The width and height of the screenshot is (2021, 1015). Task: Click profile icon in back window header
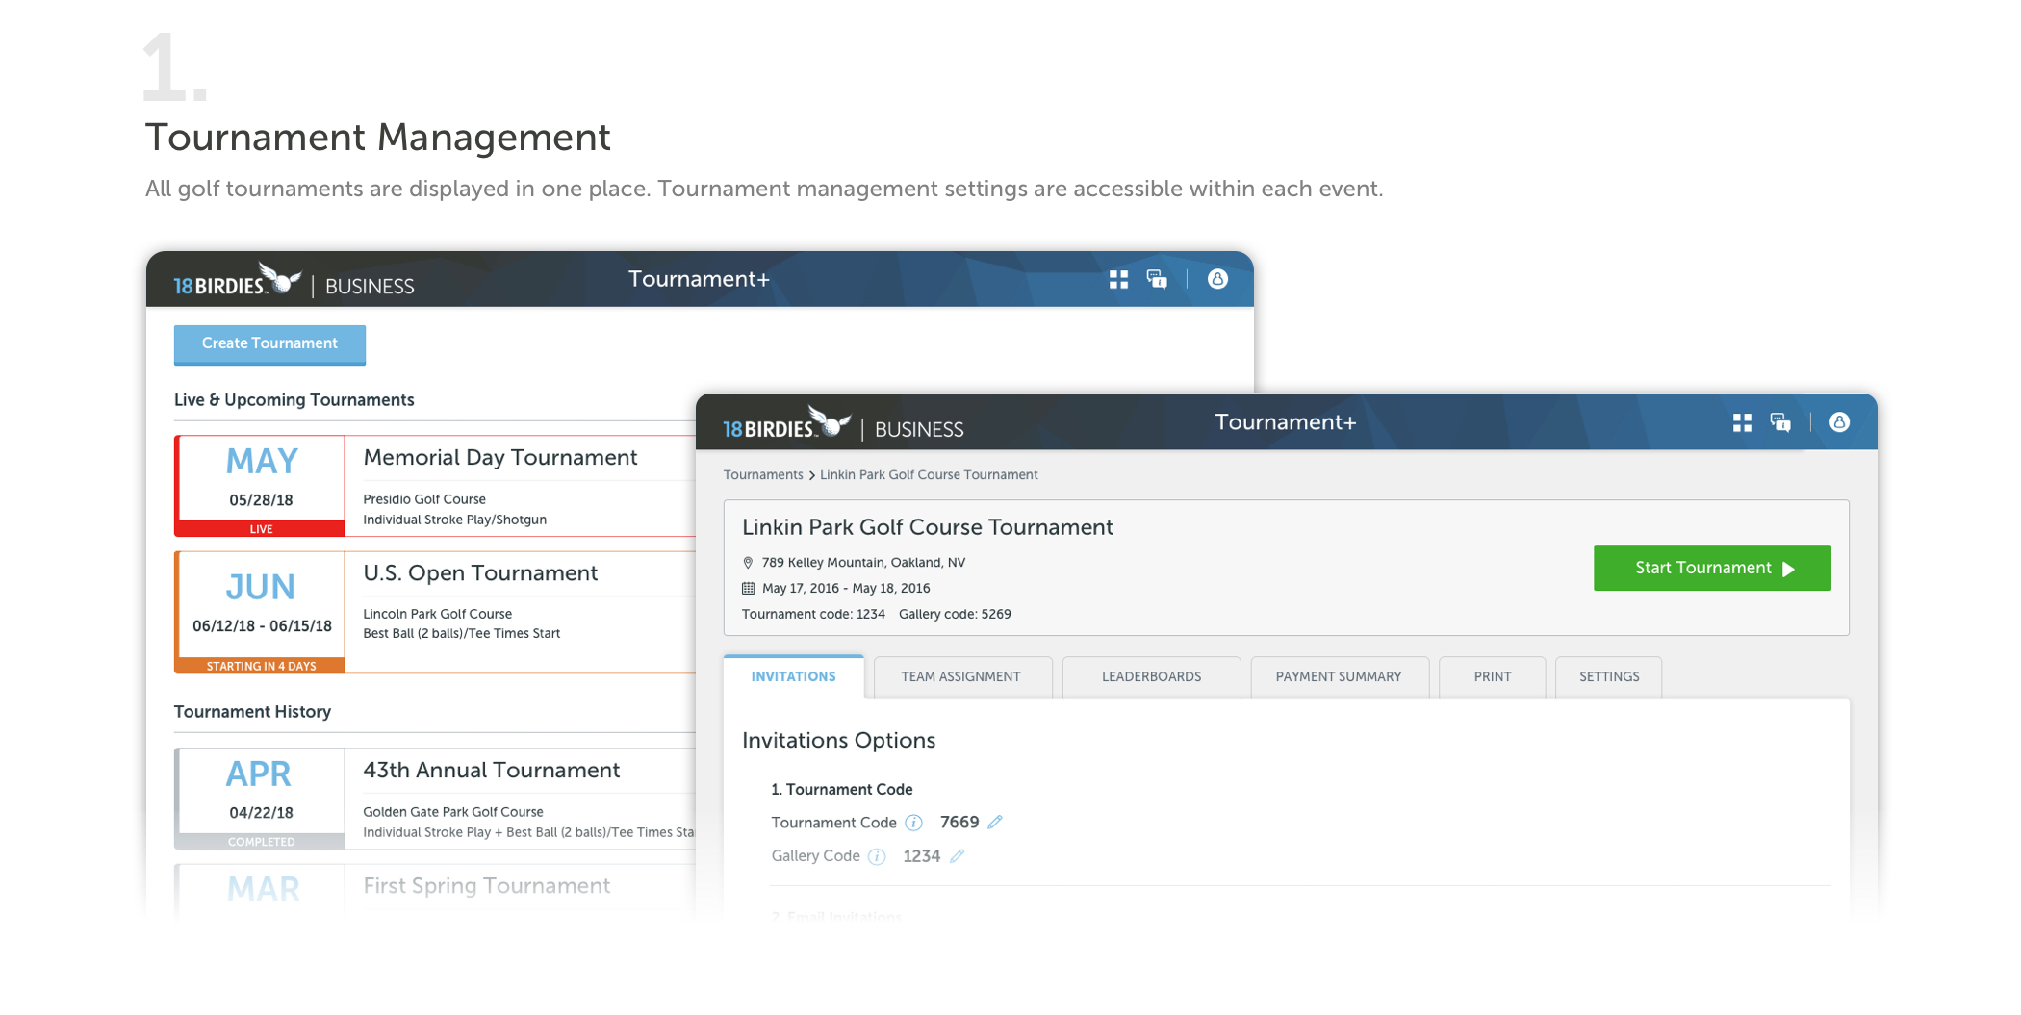point(1217,279)
